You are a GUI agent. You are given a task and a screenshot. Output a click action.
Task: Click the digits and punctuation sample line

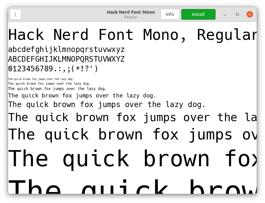click(x=53, y=69)
